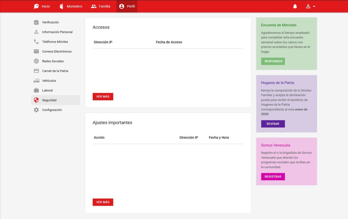This screenshot has width=348, height=219.
Task: Click the purple REVISAR button
Action: (x=273, y=124)
